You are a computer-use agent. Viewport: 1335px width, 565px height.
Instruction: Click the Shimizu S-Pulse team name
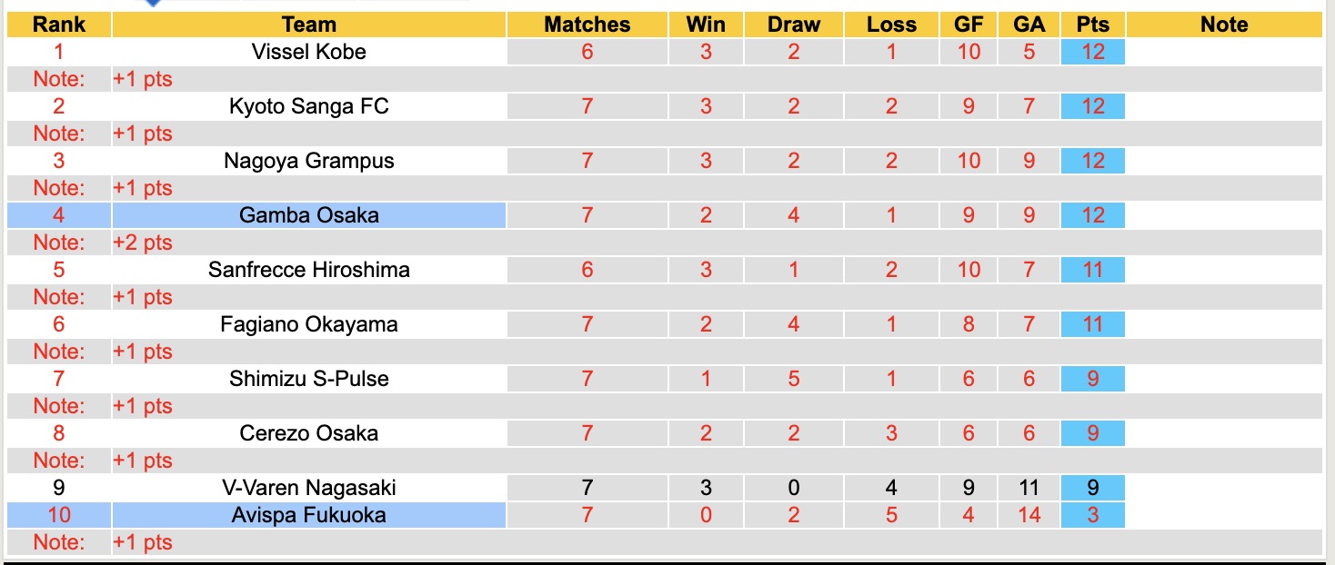tap(309, 379)
